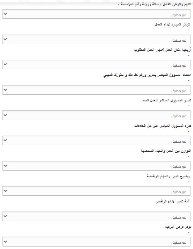Image resolution: width=193 pixels, height=249 pixels.
Task: Expand the 'التوازن بين العمل والحياة الشخصية' dropdown
Action: (x=96, y=166)
